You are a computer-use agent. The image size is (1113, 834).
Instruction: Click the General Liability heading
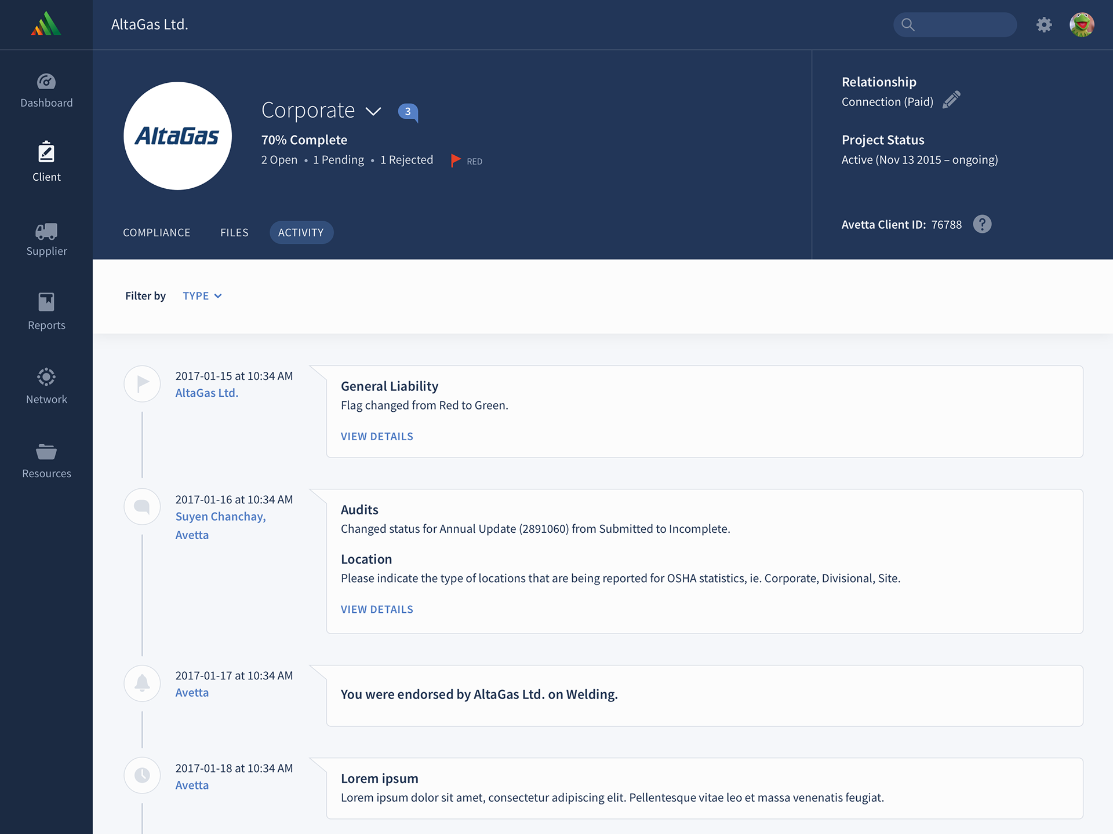(390, 386)
